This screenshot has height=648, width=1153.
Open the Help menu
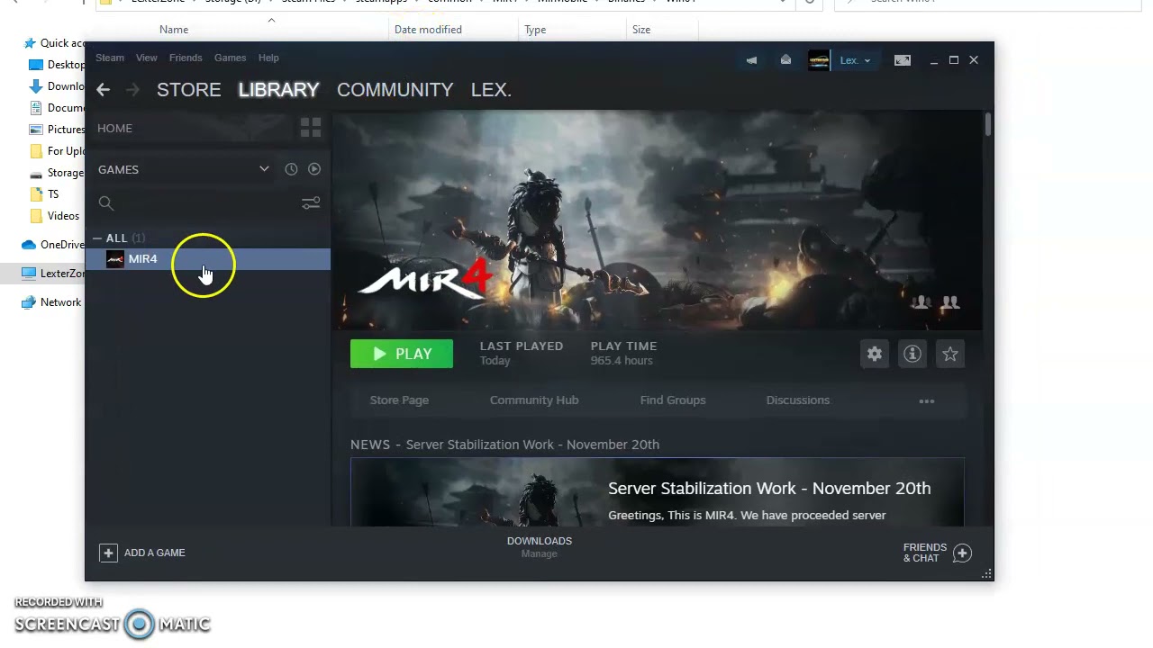(268, 58)
